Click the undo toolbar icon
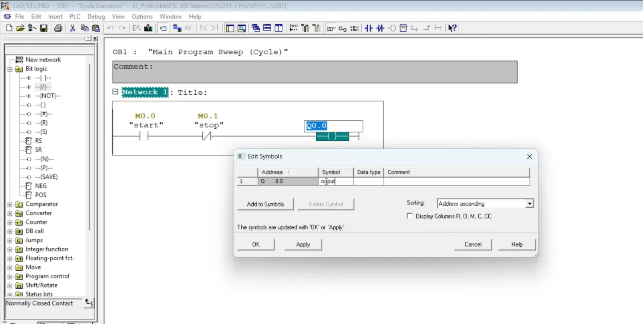Screen dimensions: 643x324 tap(111, 28)
